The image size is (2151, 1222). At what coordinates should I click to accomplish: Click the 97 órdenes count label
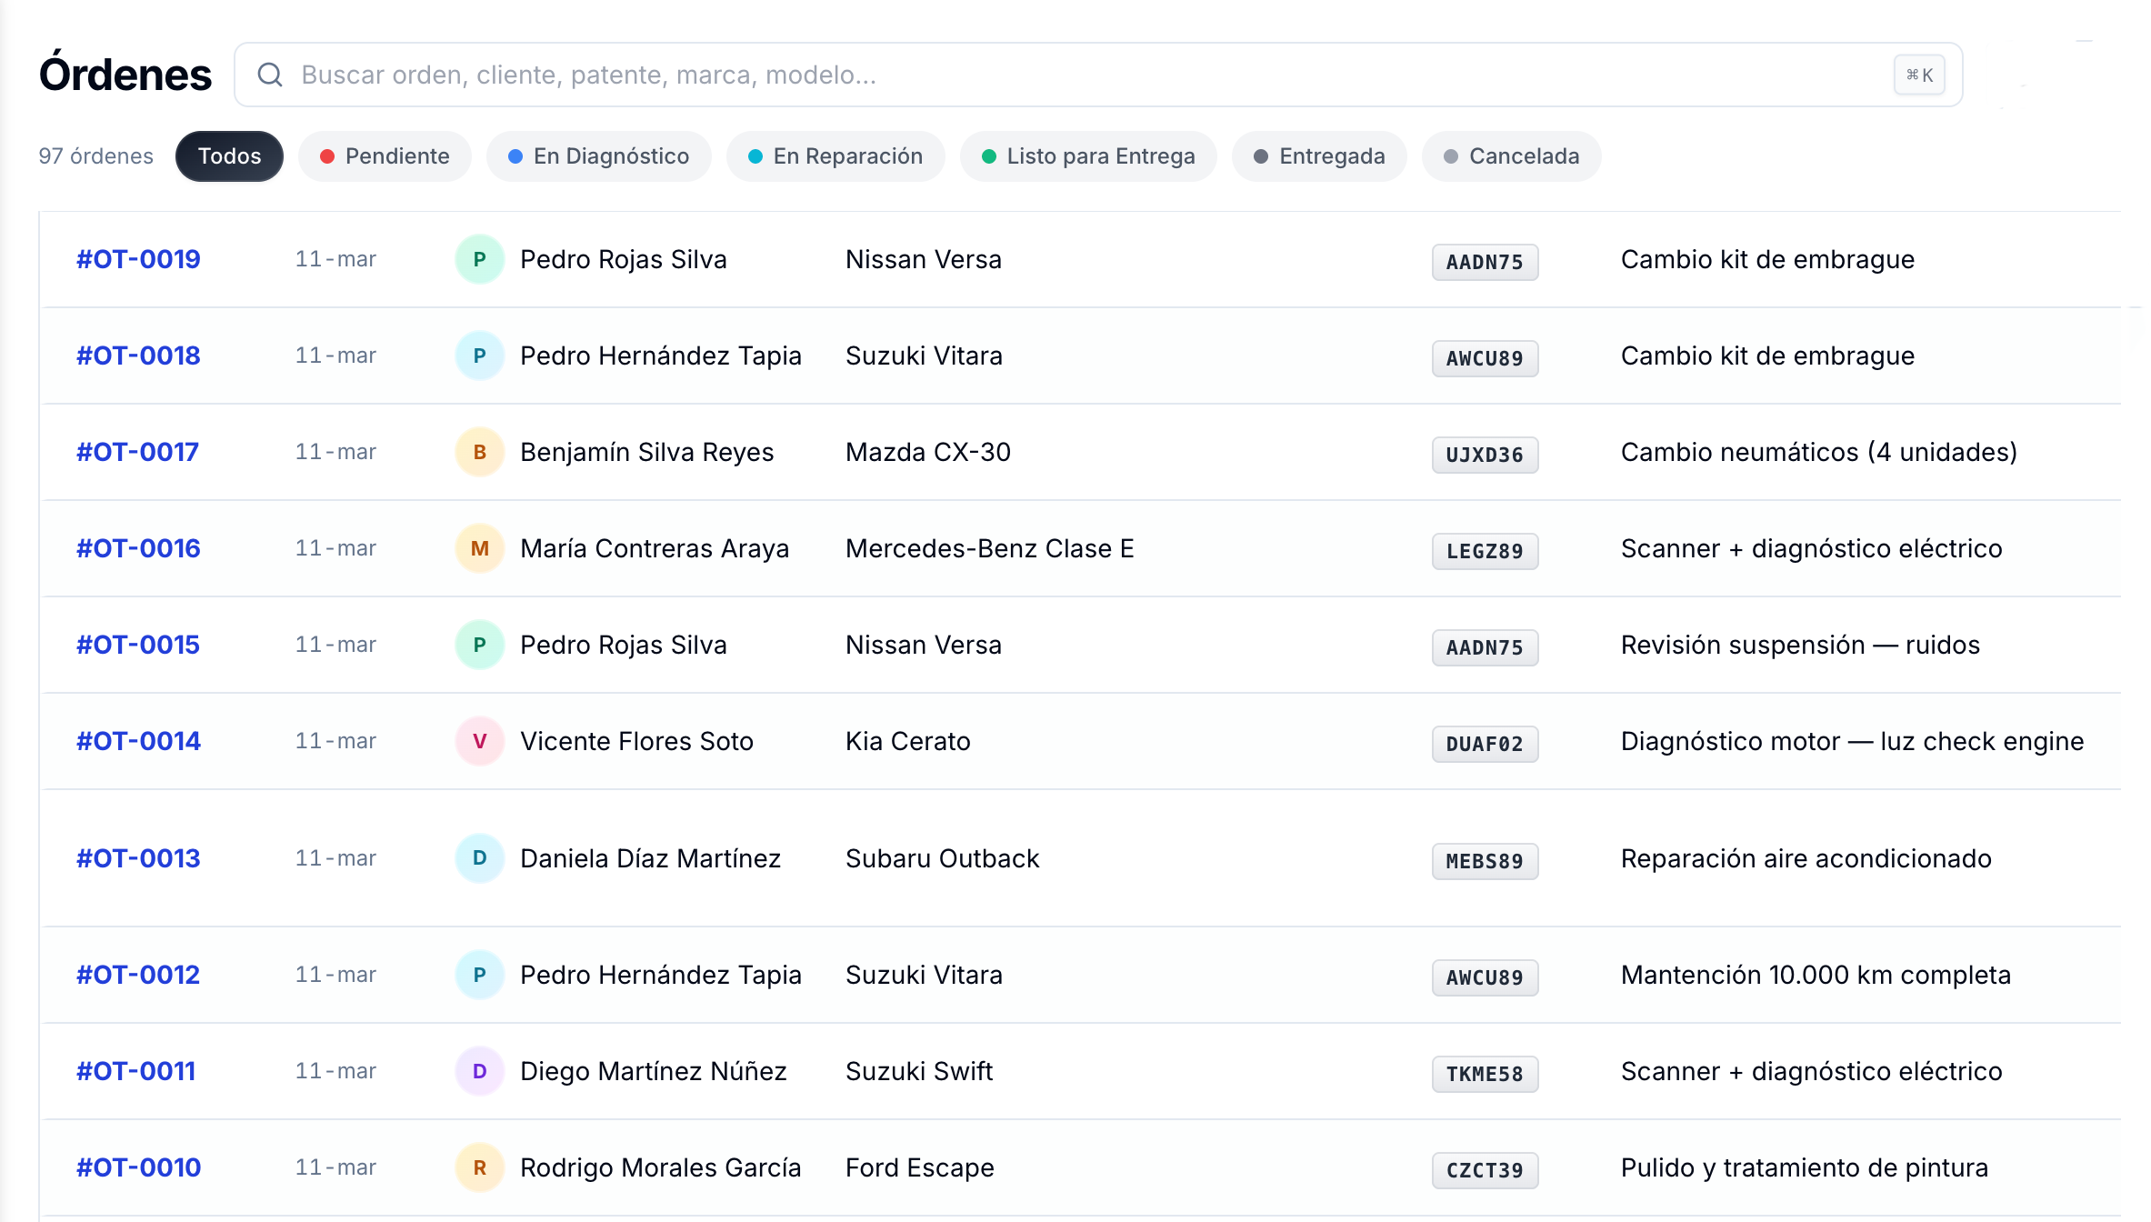95,156
